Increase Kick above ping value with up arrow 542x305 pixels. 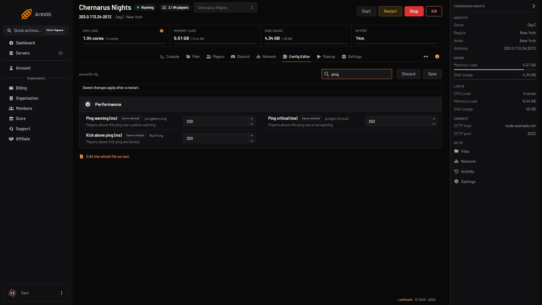click(x=252, y=136)
